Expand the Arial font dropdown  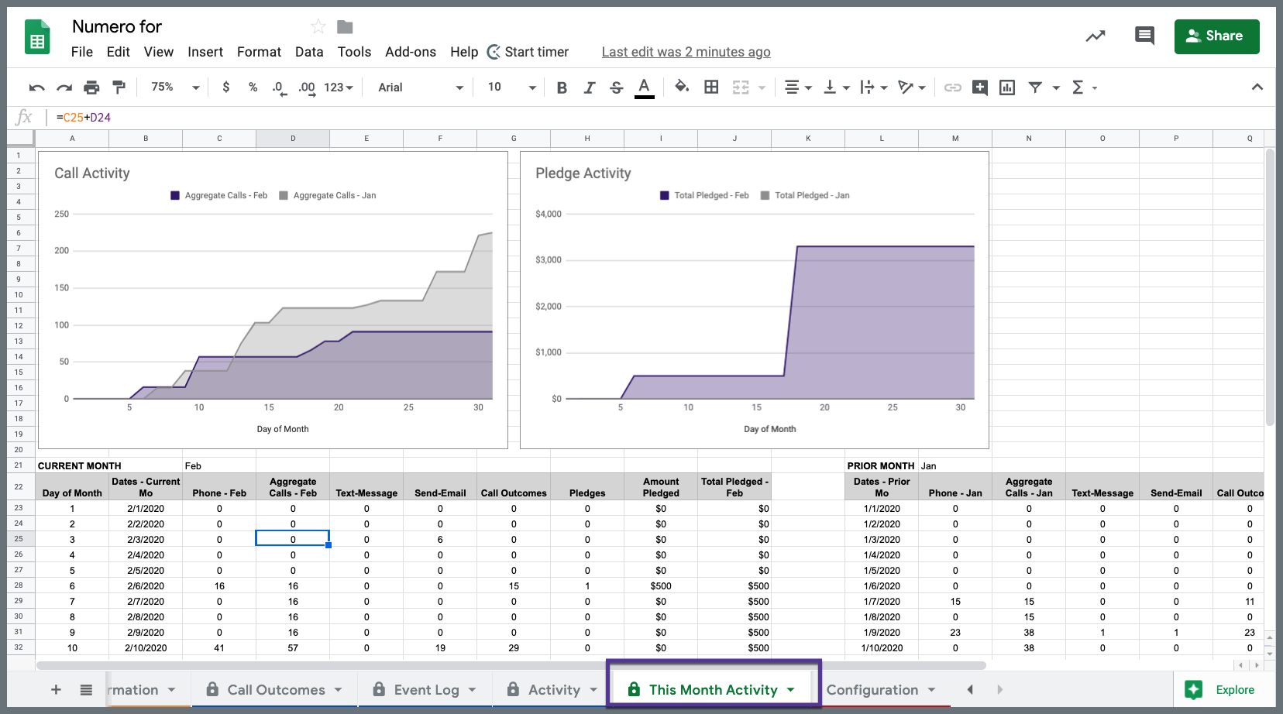[x=420, y=88]
